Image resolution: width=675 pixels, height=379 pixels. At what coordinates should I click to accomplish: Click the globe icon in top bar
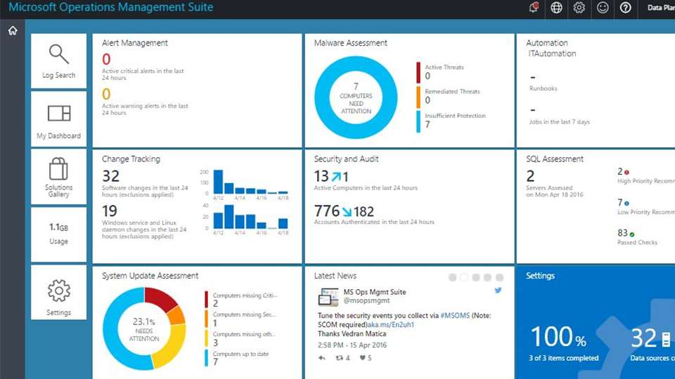coord(556,8)
